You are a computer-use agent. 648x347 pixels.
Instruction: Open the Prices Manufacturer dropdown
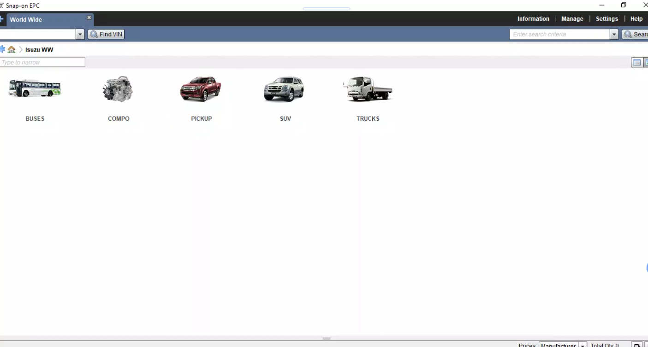pos(563,345)
